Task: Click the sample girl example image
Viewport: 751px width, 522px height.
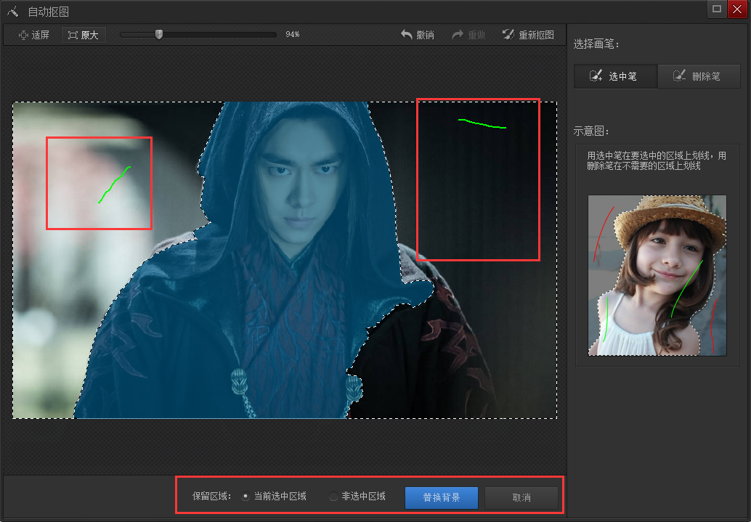Action: [657, 275]
